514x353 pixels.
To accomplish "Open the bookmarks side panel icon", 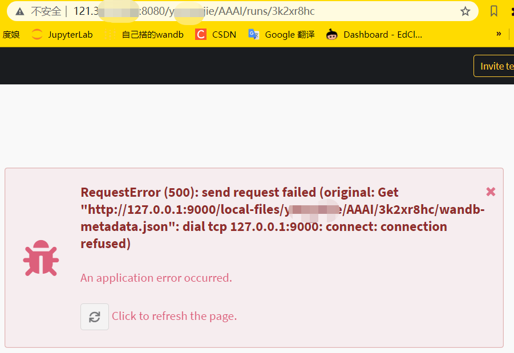I will (493, 11).
